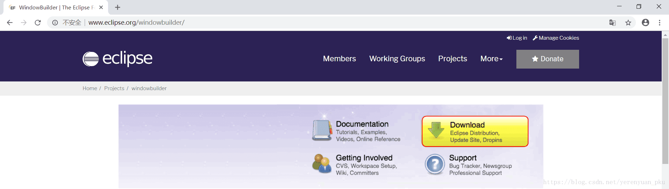This screenshot has height=189, width=669.
Task: Click 'Wiki, Committers' text
Action: pos(357,173)
